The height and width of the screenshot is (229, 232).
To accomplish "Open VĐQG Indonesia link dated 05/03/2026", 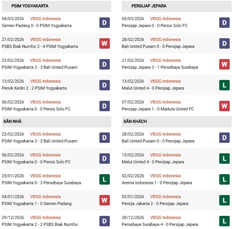I will pos(166,19).
